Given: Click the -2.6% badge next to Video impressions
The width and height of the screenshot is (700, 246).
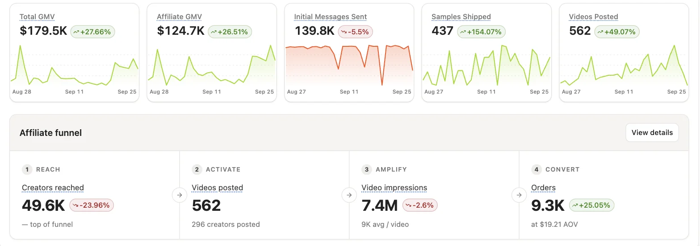Looking at the screenshot, I should 420,205.
